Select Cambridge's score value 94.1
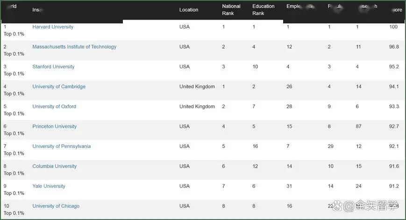The width and height of the screenshot is (406, 220). pyautogui.click(x=394, y=87)
